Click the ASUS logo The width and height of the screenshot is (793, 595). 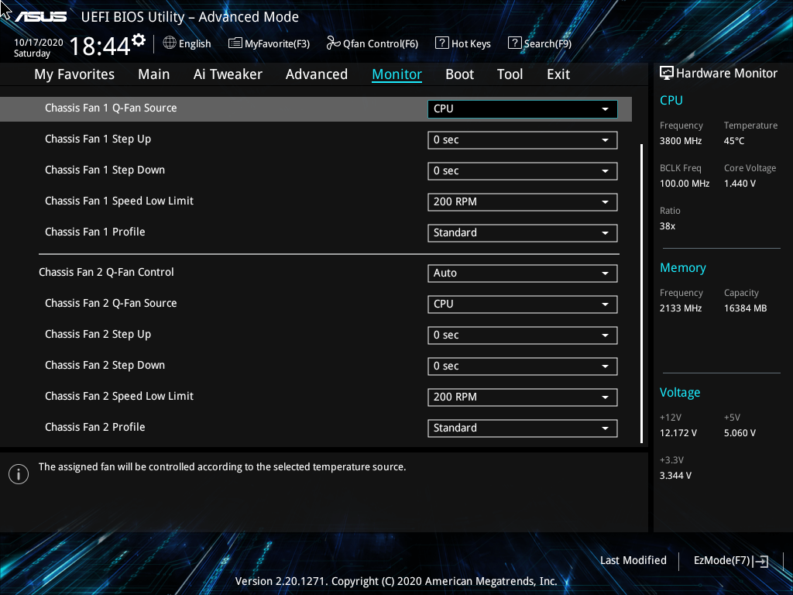point(40,17)
